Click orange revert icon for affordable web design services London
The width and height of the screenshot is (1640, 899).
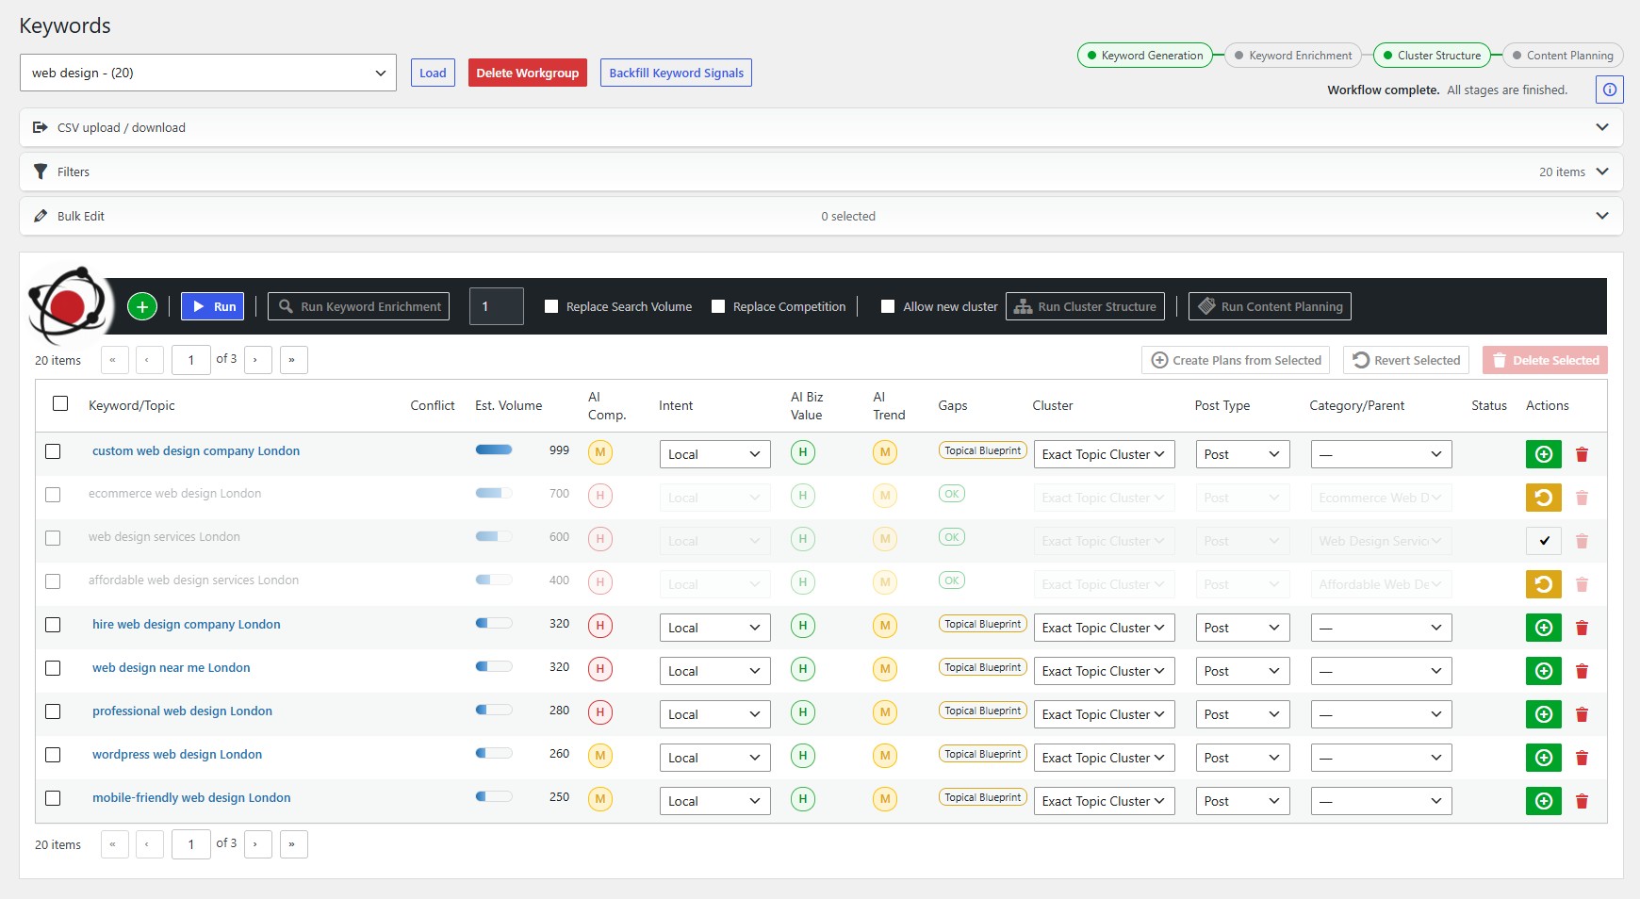(x=1544, y=584)
